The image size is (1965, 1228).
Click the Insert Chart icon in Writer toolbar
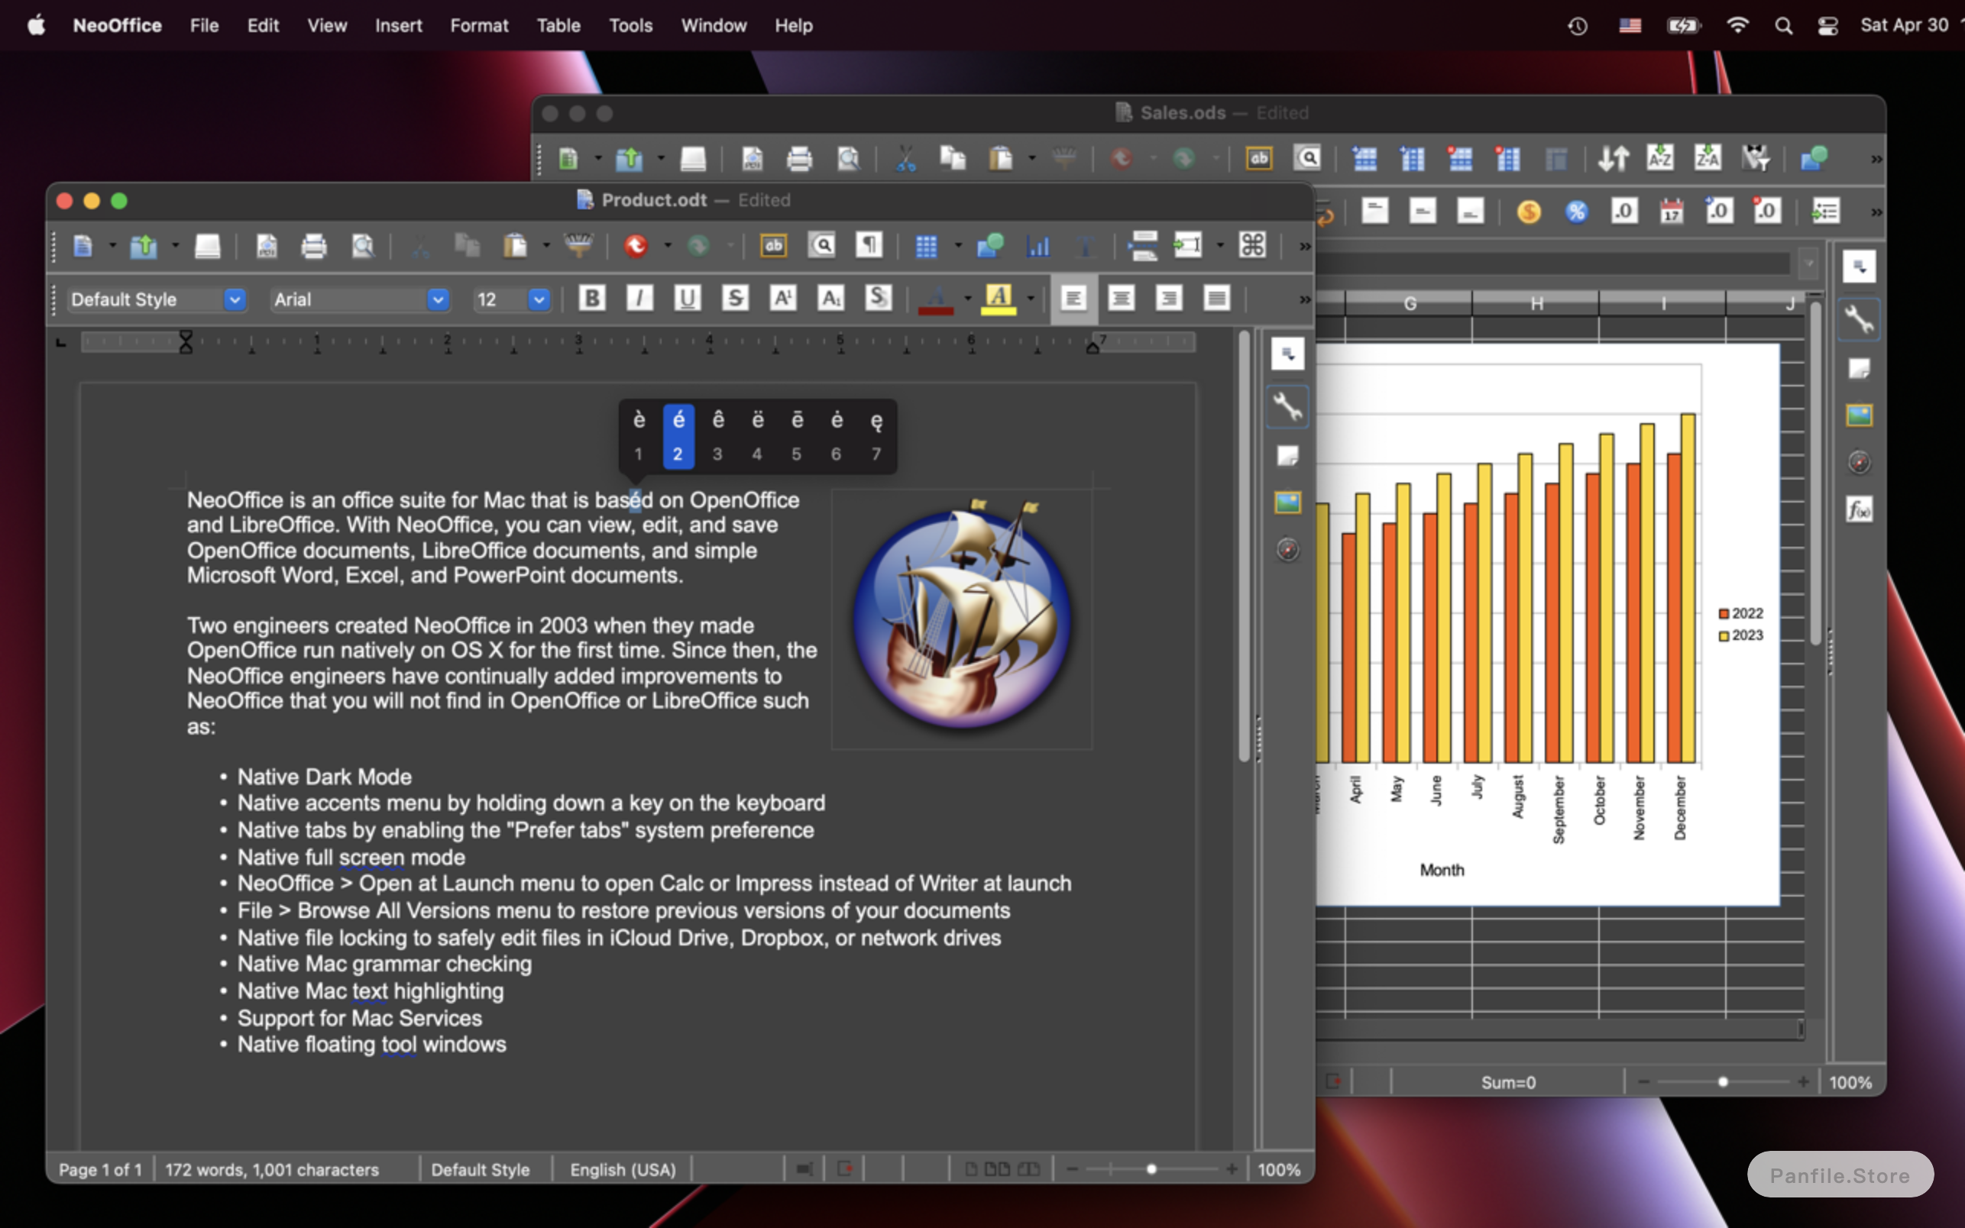tap(1038, 245)
